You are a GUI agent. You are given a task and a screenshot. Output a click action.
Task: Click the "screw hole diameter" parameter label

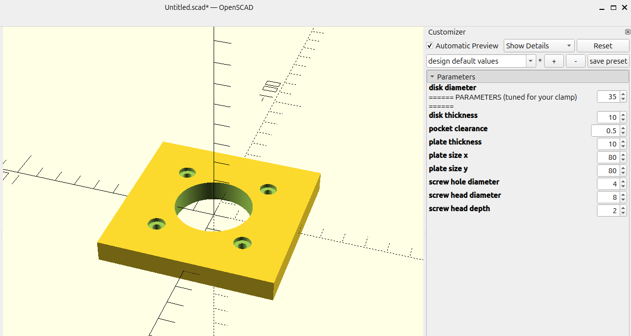(464, 182)
